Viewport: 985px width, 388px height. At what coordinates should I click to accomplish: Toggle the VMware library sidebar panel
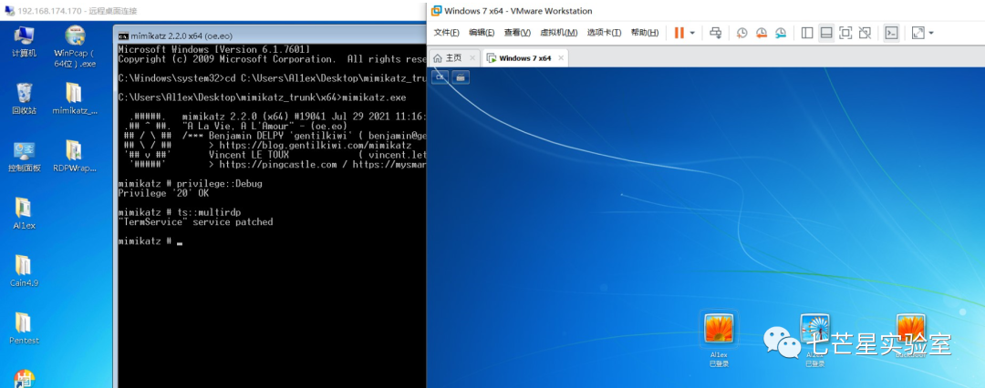pos(806,33)
